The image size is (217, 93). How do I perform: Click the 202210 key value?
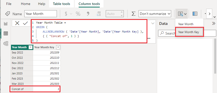47,58
